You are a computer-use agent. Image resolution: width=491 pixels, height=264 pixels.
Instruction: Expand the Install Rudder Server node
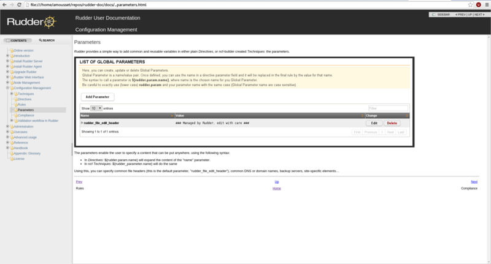(7, 61)
